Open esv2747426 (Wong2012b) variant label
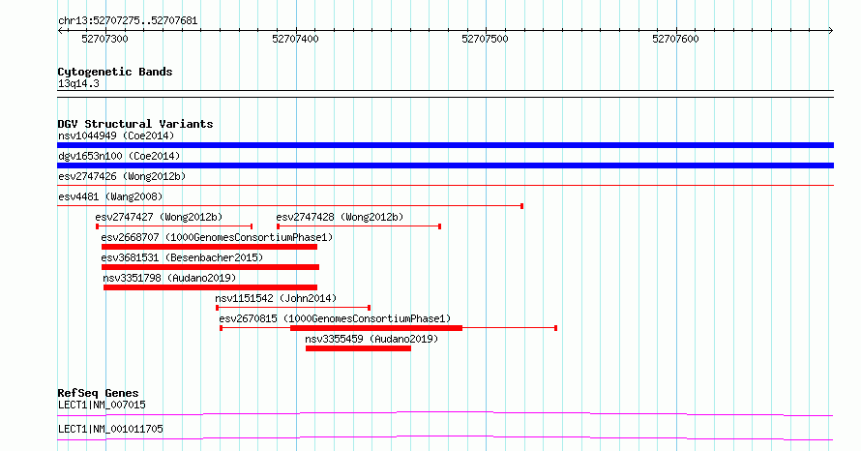The width and height of the screenshot is (861, 451). (x=122, y=176)
